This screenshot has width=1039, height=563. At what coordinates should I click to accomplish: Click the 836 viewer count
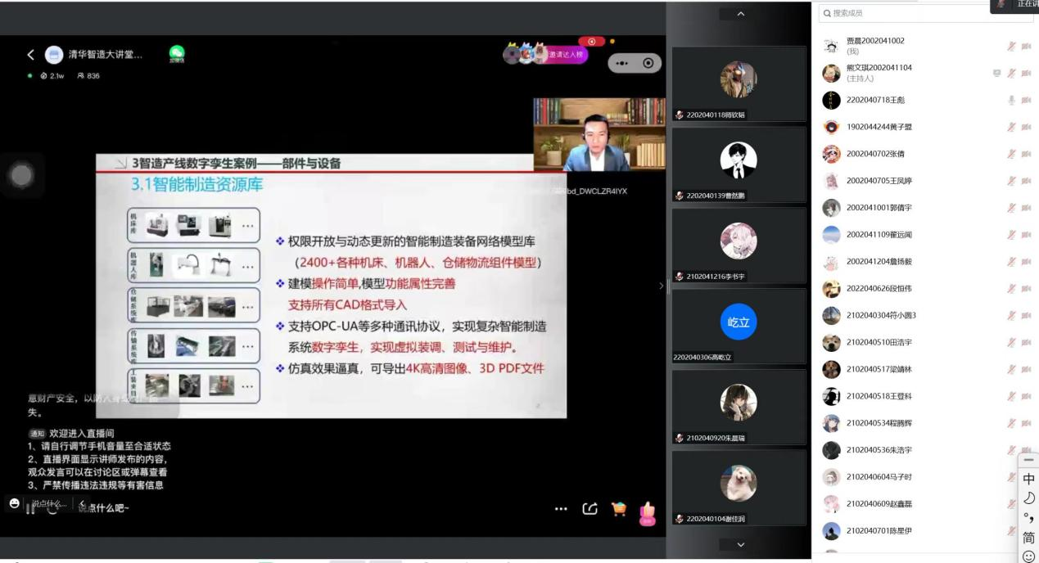[88, 76]
